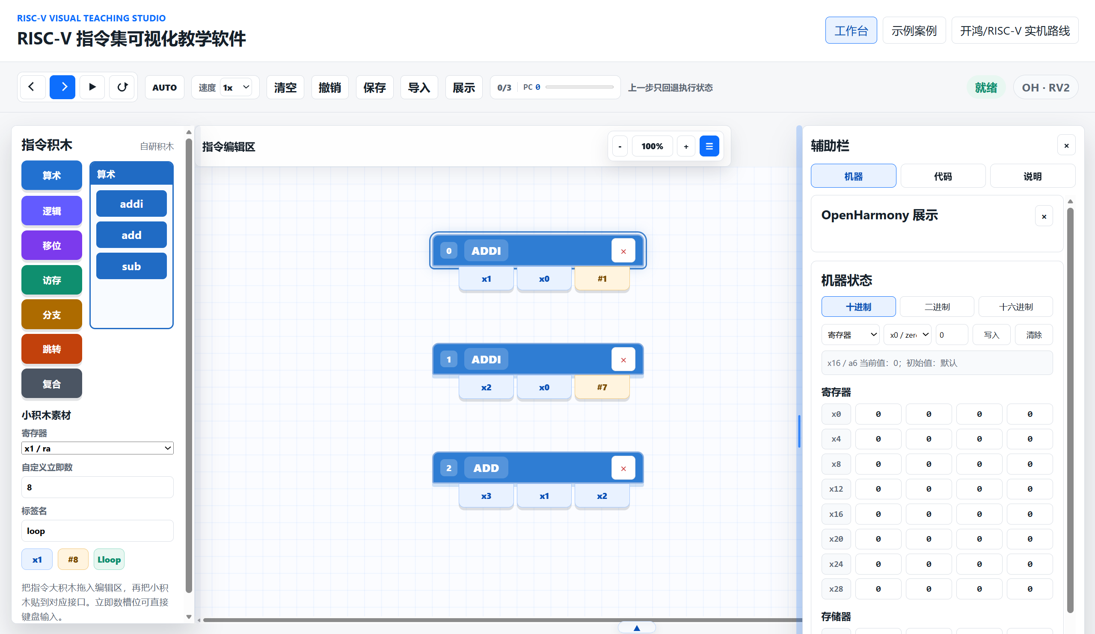The image size is (1095, 634).
Task: Click the OH · RV2 badge
Action: (x=1045, y=87)
